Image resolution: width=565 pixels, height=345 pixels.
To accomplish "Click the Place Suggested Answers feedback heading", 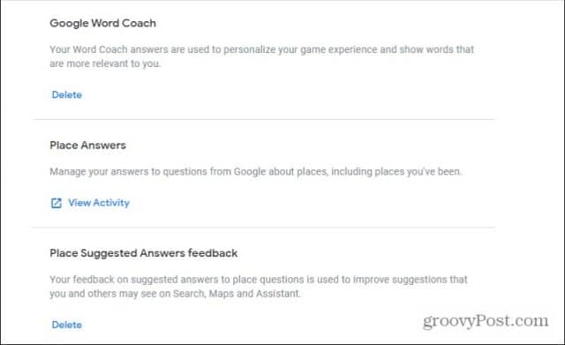I will [x=143, y=253].
